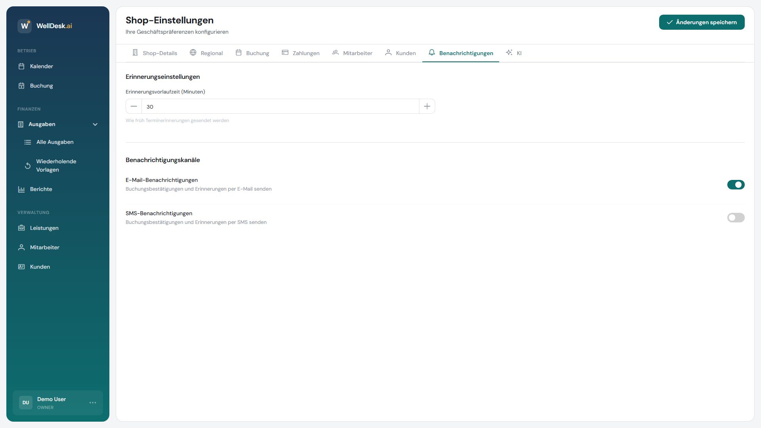Switch to the Zahlungen tab

coord(300,53)
